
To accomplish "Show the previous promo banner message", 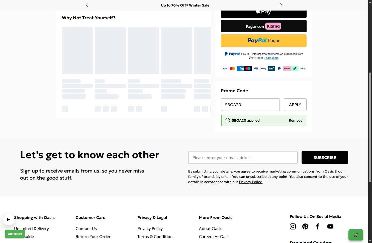I will [x=87, y=5].
